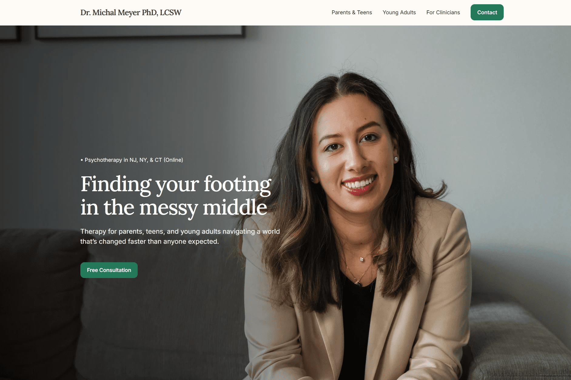
Task: Click the Free Consultation button
Action: coord(109,270)
